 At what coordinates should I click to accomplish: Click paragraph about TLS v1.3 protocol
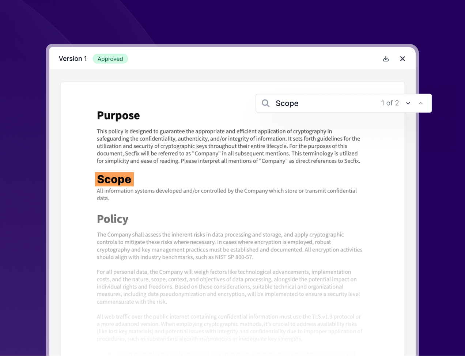[230, 328]
